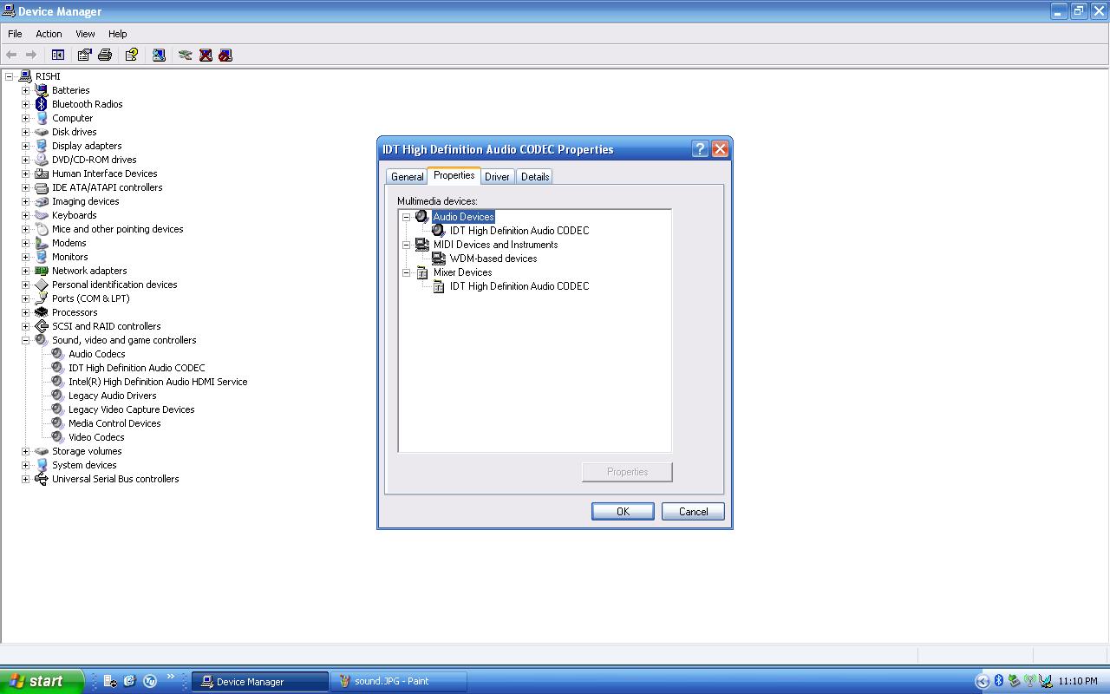The width and height of the screenshot is (1110, 694).
Task: Select Intel(R) High Definition Audio HDMI Service
Action: 158,382
